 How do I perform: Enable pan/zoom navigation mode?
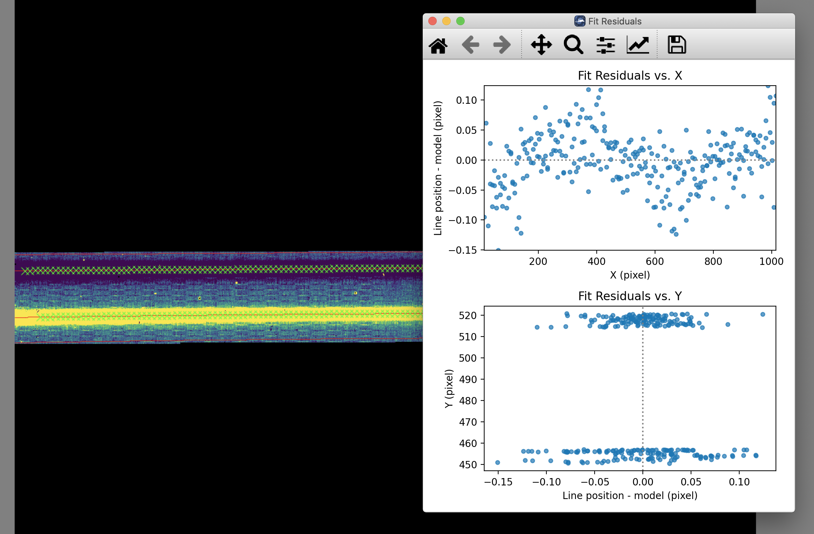[x=541, y=44]
